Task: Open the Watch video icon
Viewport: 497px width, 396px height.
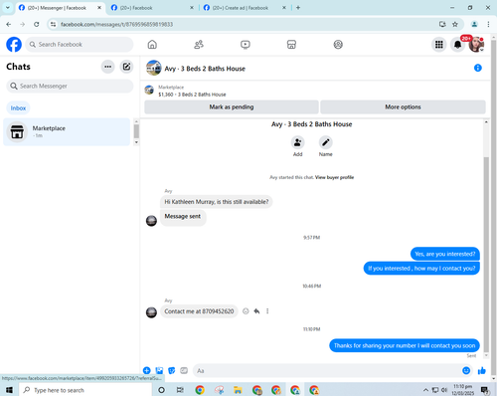Action: pyautogui.click(x=246, y=45)
